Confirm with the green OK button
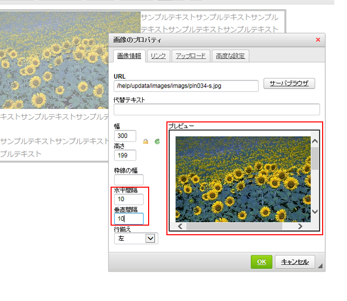This screenshot has width=347, height=301. click(x=261, y=262)
